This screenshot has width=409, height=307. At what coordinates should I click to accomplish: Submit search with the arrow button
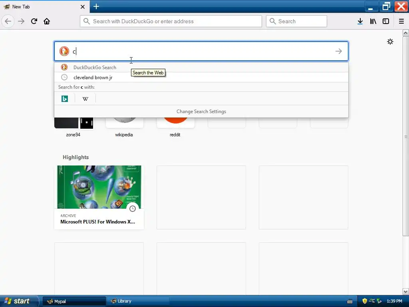339,51
